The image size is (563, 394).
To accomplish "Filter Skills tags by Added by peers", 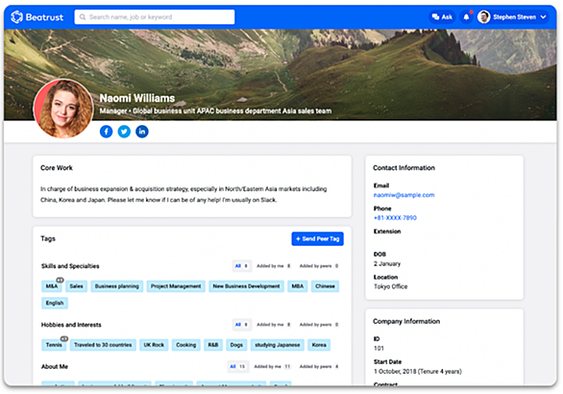I will pos(319,266).
